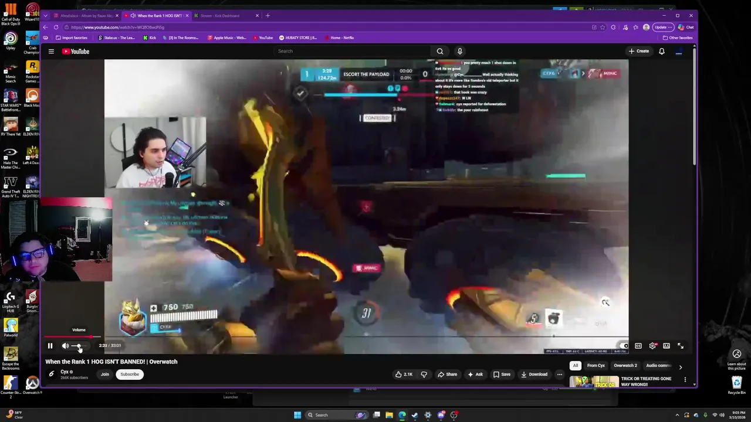Viewport: 751px width, 422px height.
Task: Open the Kick bookmark in favorites bar
Action: tap(150, 38)
